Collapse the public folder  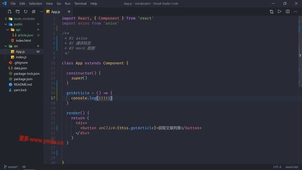pos(6,24)
